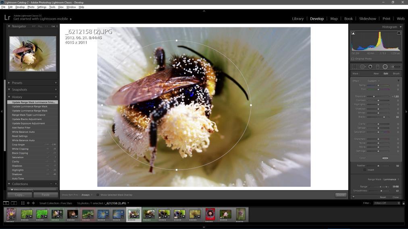
Task: Click Reset in the radial filter panel
Action: click(383, 197)
